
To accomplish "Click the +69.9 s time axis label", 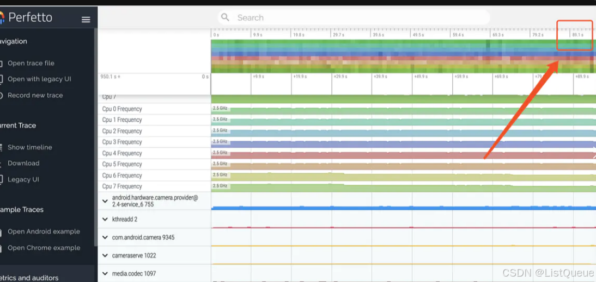I will [x=502, y=77].
